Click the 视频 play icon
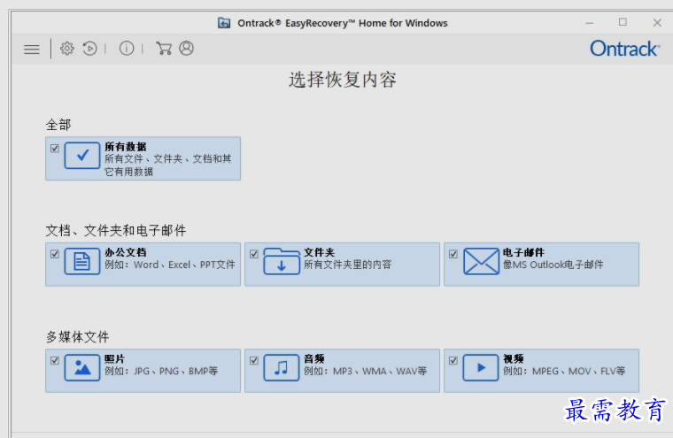The height and width of the screenshot is (438, 673). [x=481, y=367]
